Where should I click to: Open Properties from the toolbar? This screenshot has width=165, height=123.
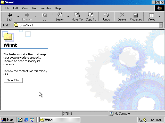click(x=136, y=17)
